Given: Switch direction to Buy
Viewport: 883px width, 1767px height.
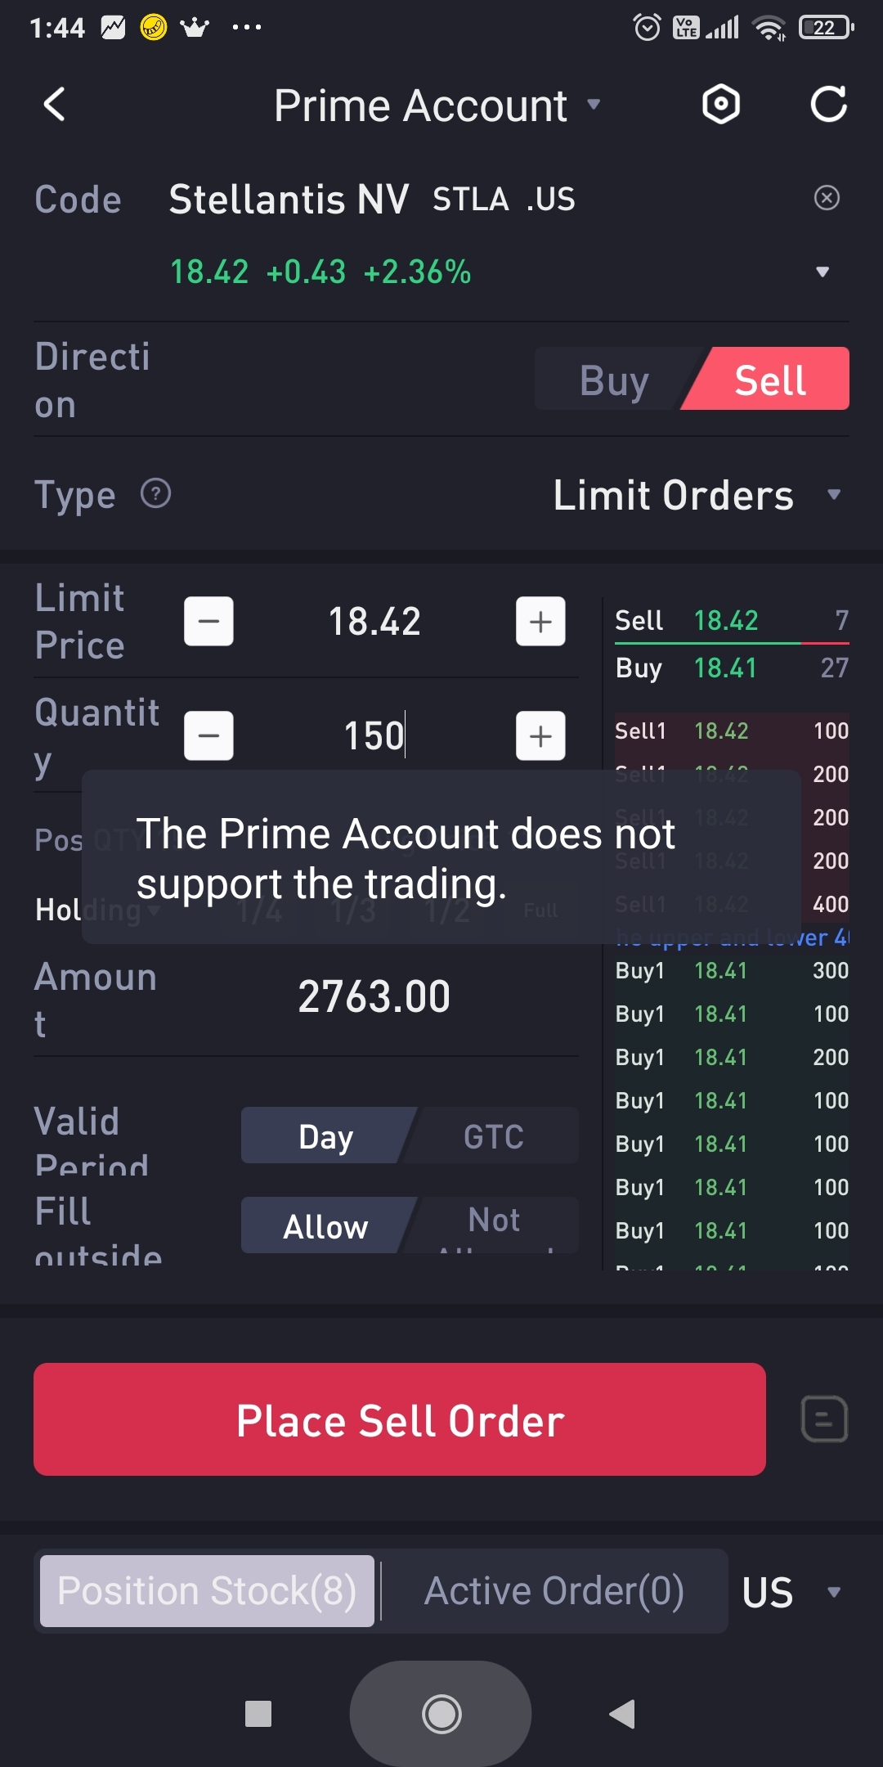Looking at the screenshot, I should pos(613,380).
